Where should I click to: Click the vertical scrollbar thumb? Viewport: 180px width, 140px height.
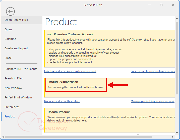pyautogui.click(x=177, y=58)
